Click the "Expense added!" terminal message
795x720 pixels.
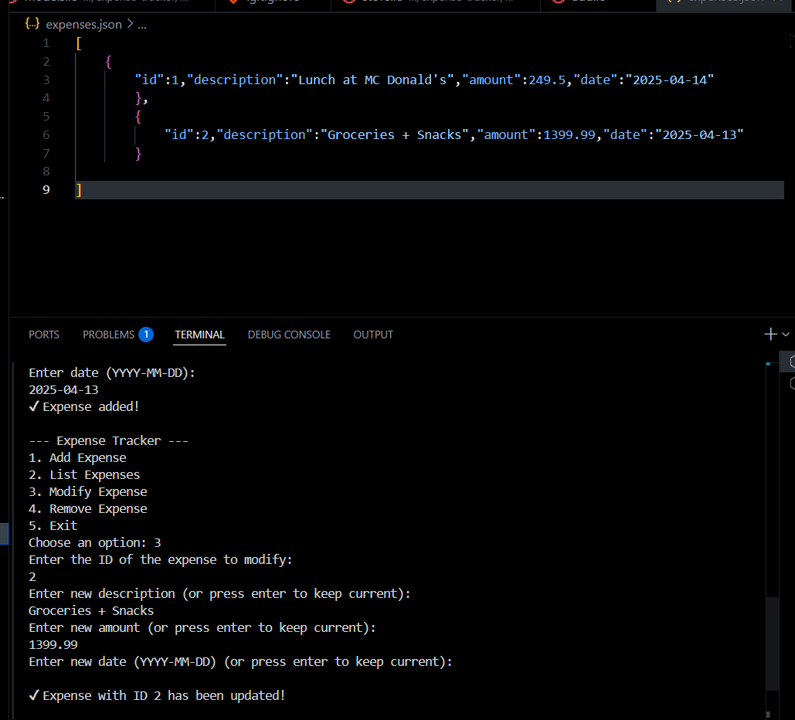coord(84,406)
